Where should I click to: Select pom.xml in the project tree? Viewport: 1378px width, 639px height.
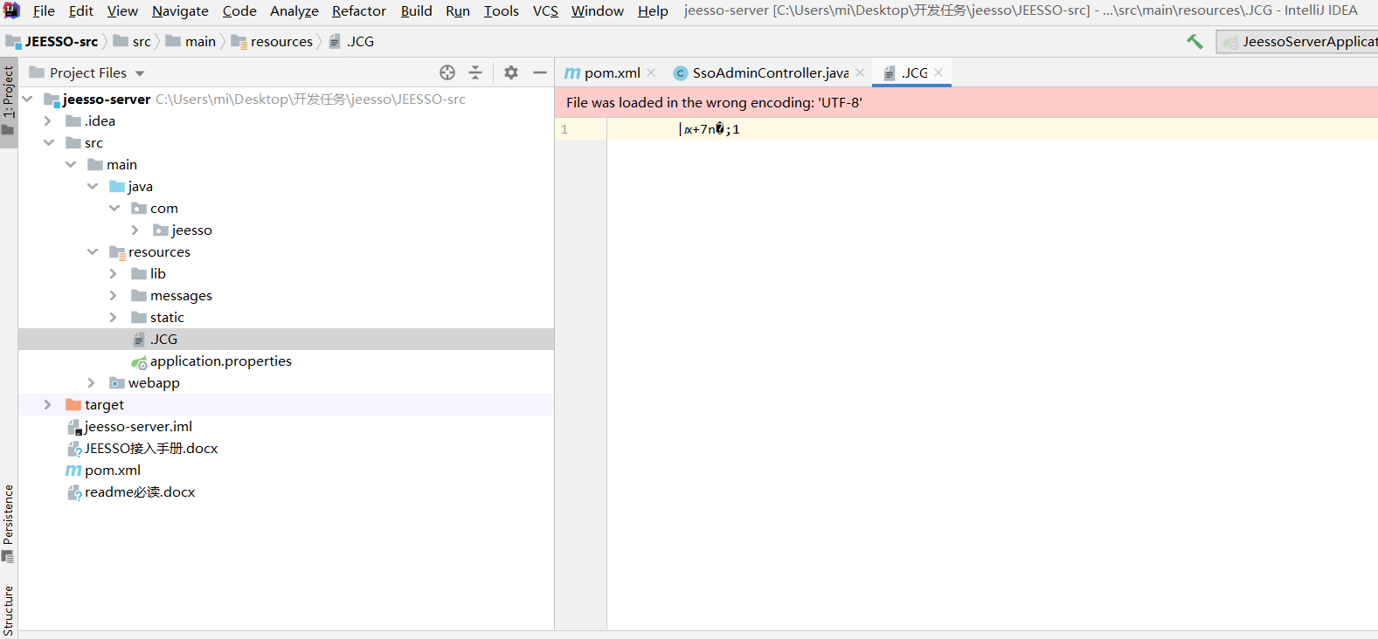click(x=113, y=471)
